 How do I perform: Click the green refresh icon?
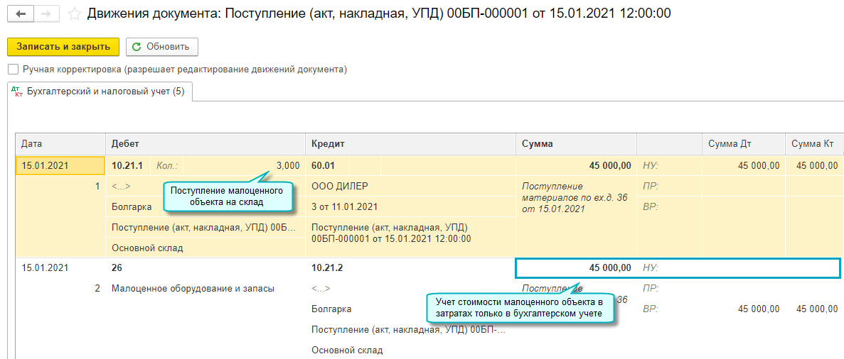point(137,47)
